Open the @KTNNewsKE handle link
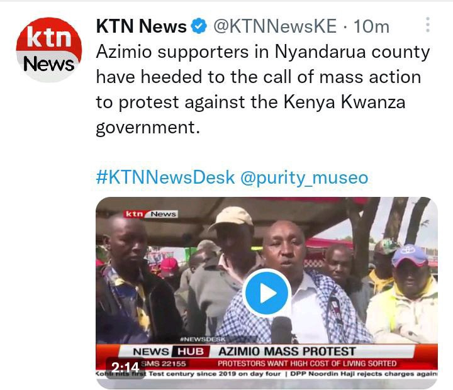453x390 pixels. tap(275, 26)
